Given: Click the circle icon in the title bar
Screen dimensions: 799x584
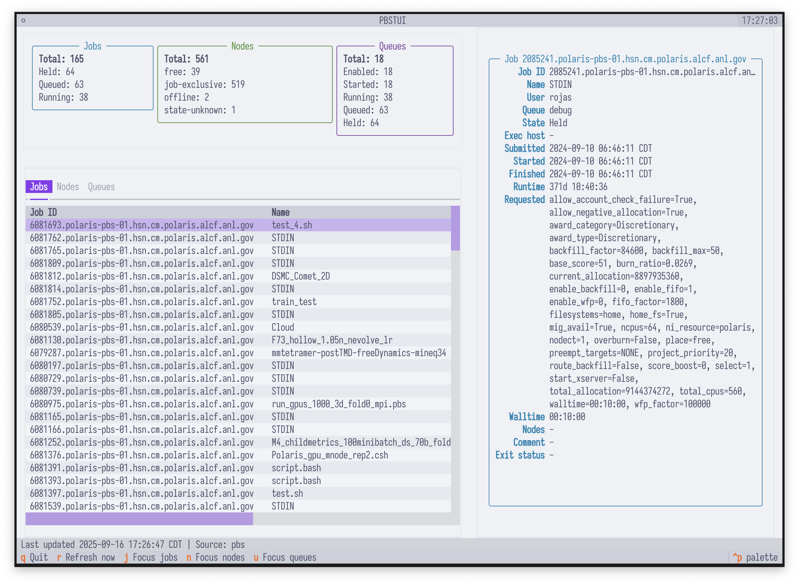Looking at the screenshot, I should [x=24, y=20].
